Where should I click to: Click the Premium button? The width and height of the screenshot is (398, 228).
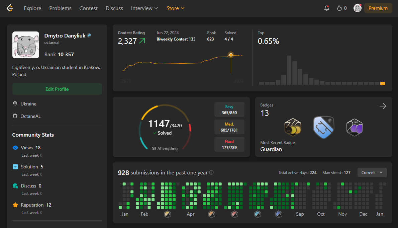pos(378,8)
